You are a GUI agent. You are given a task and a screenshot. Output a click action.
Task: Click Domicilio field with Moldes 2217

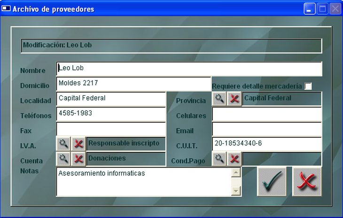[133, 84]
